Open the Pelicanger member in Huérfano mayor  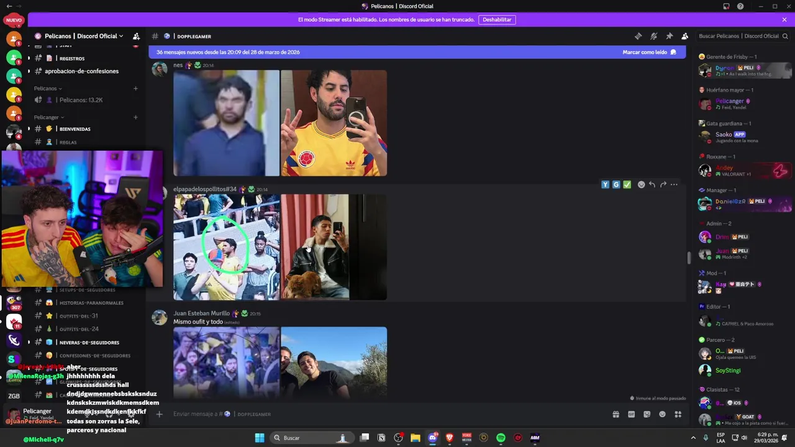coord(744,104)
